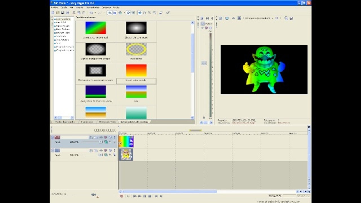Toggle Loop Playback in the transport bar

128,196
